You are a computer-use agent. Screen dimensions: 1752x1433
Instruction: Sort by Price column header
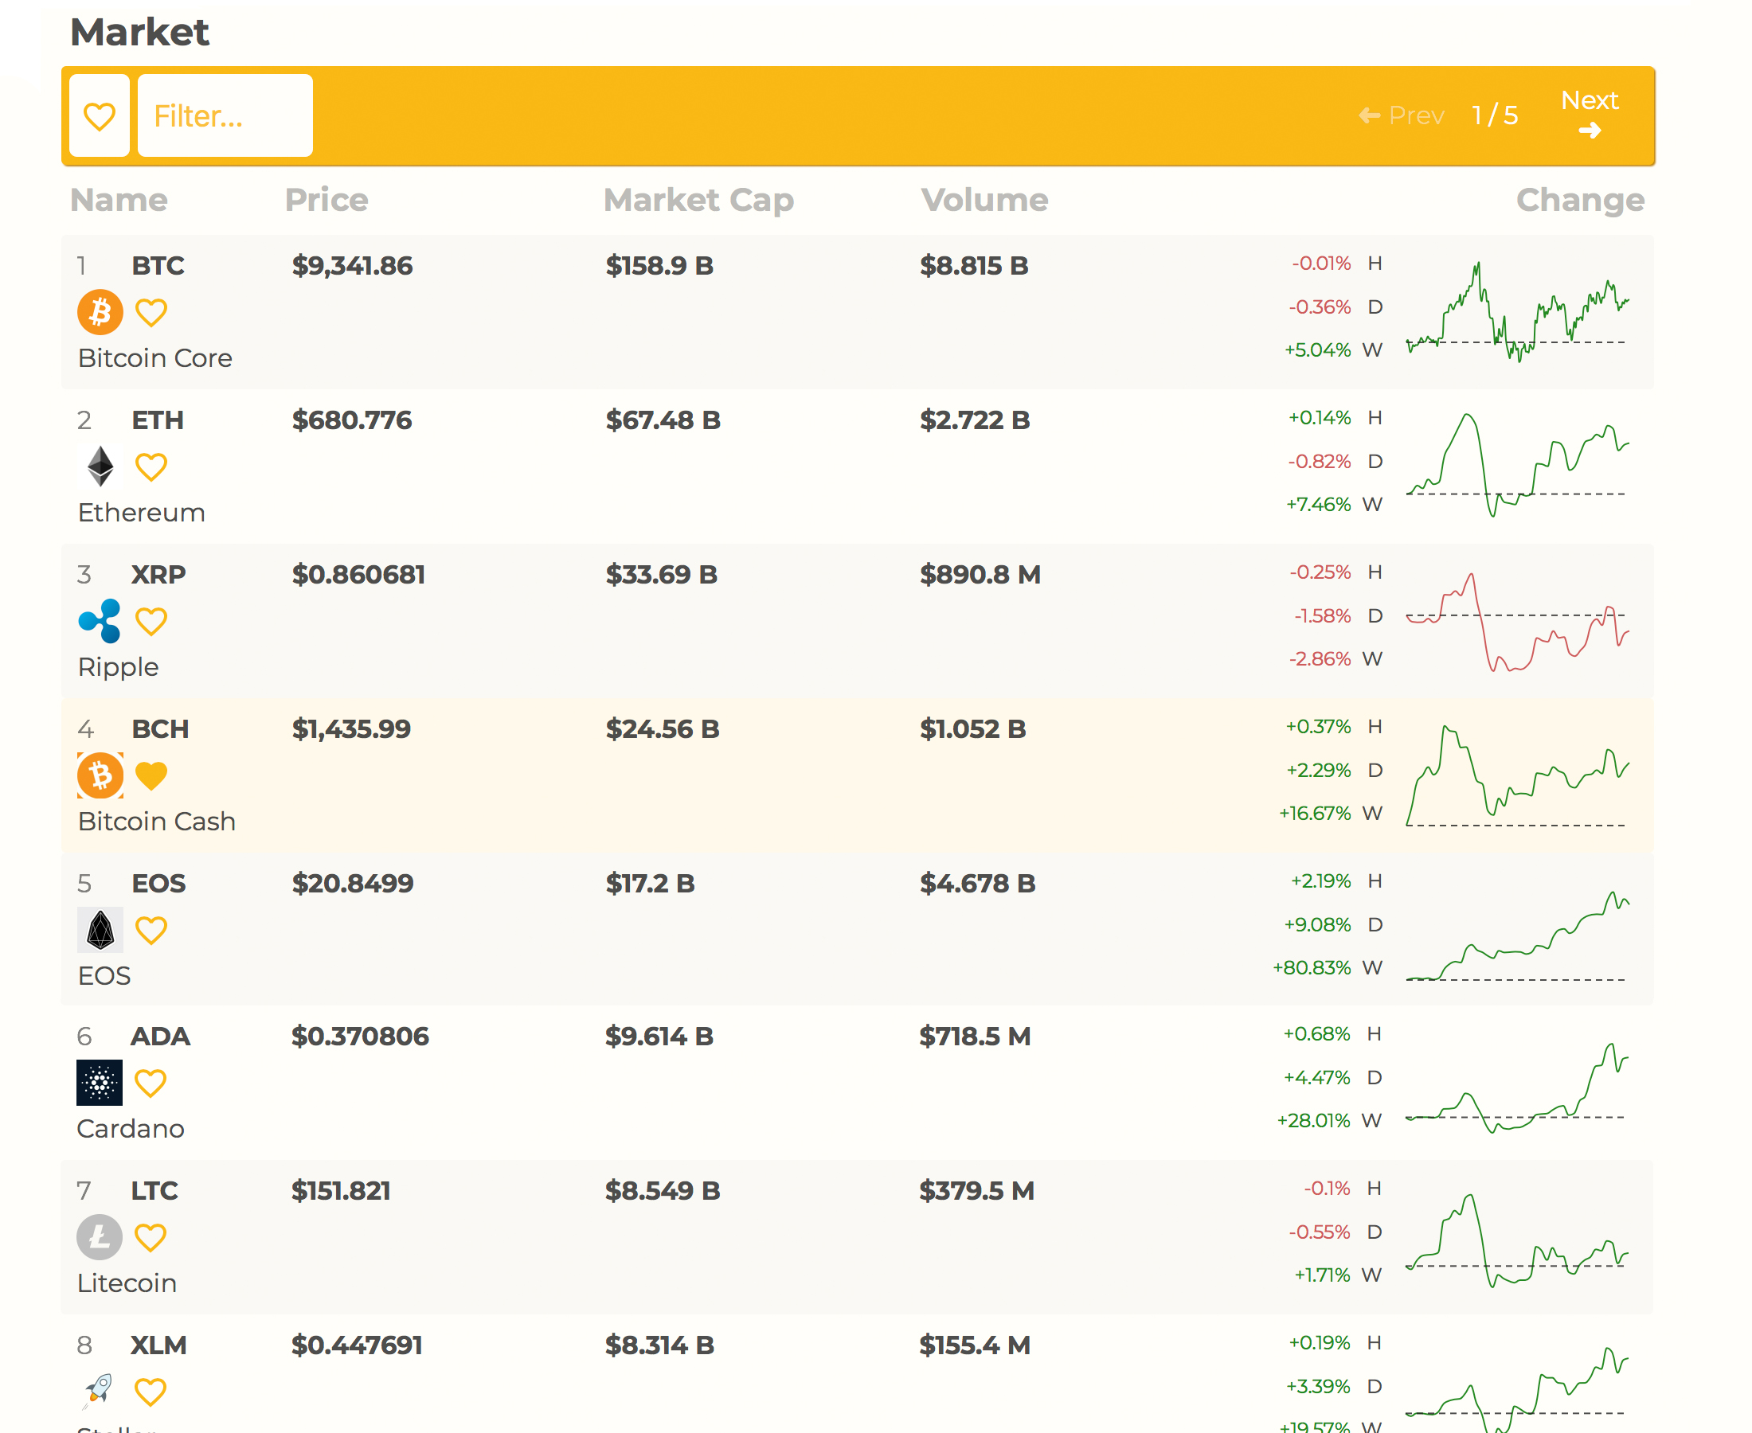pos(327,200)
